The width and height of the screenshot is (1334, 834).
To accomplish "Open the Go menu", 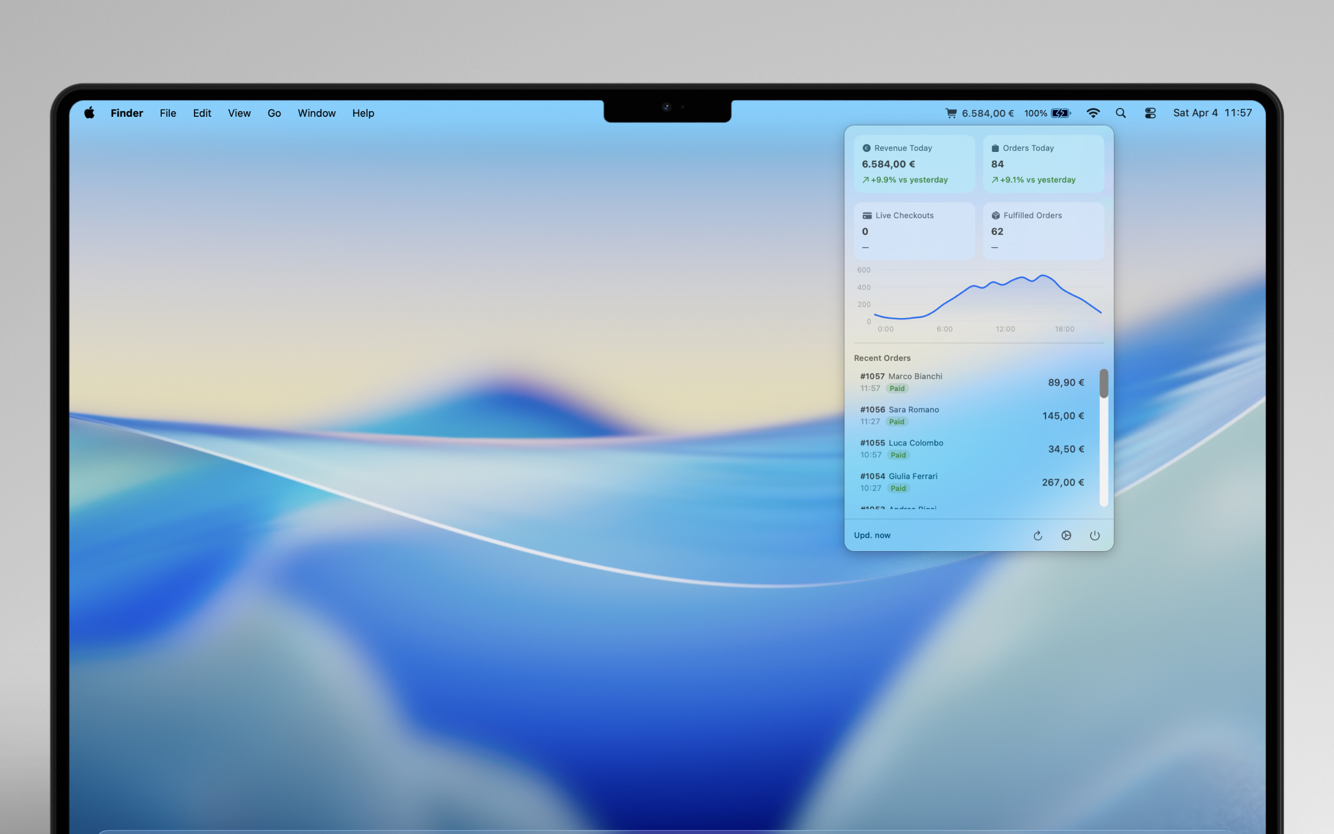I will point(274,113).
